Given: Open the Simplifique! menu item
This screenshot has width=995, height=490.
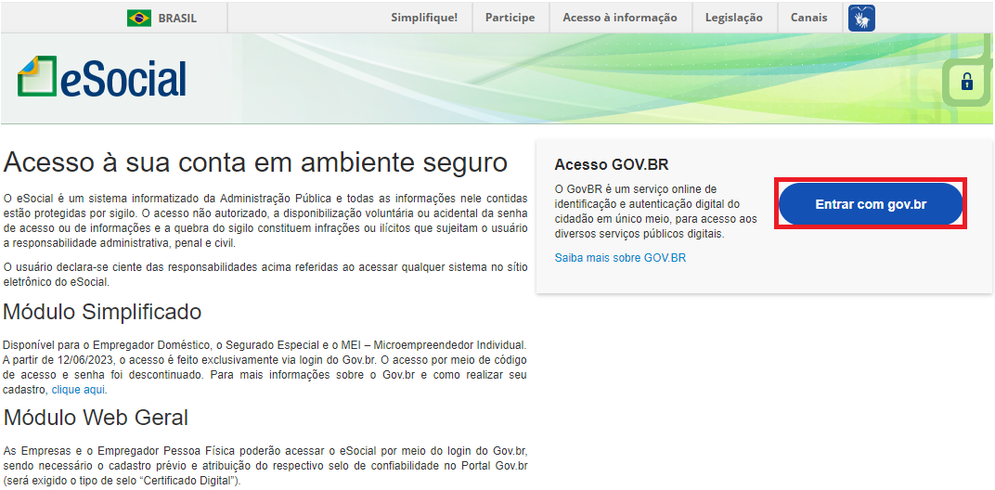Looking at the screenshot, I should click(424, 18).
